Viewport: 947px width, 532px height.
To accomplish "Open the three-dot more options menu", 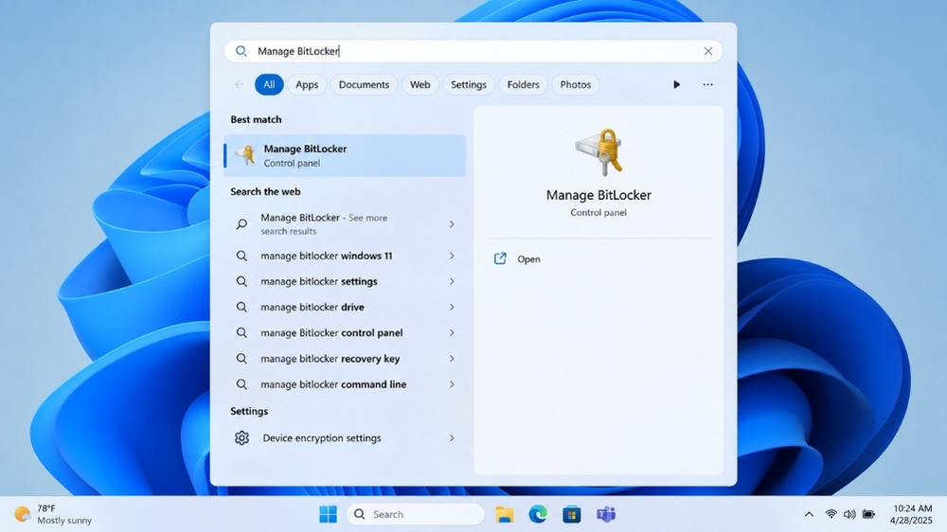I will 707,84.
